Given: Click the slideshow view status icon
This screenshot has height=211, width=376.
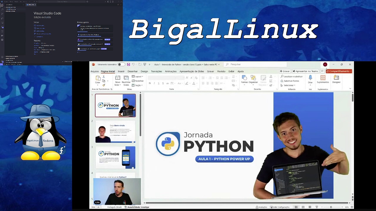Looking at the screenshot, I should tap(317, 207).
